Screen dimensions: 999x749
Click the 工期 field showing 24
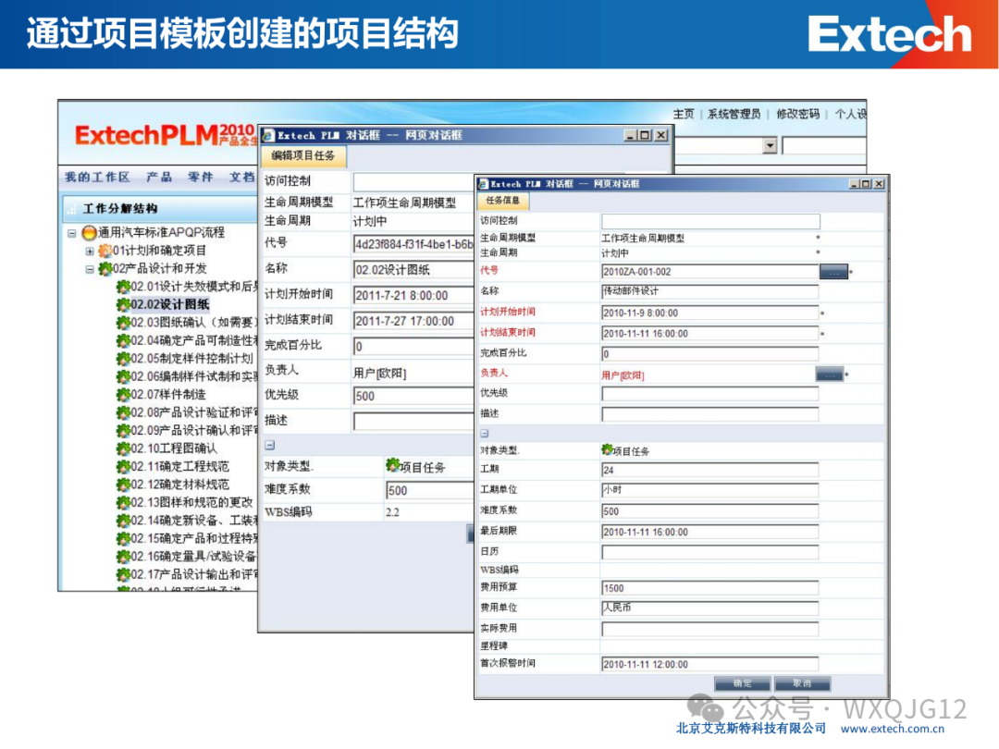pyautogui.click(x=709, y=470)
